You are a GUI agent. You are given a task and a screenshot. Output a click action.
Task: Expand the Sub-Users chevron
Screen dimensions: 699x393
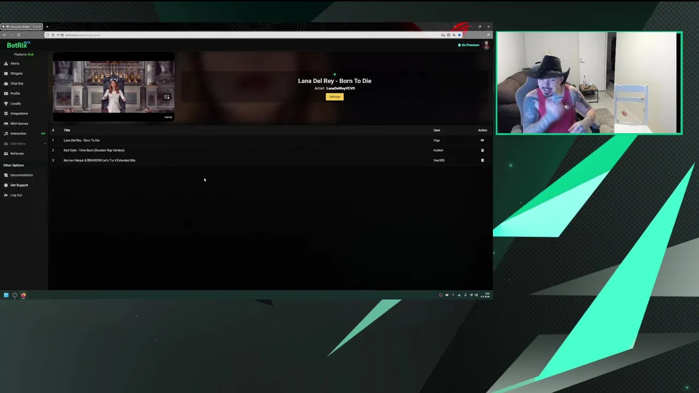click(45, 144)
